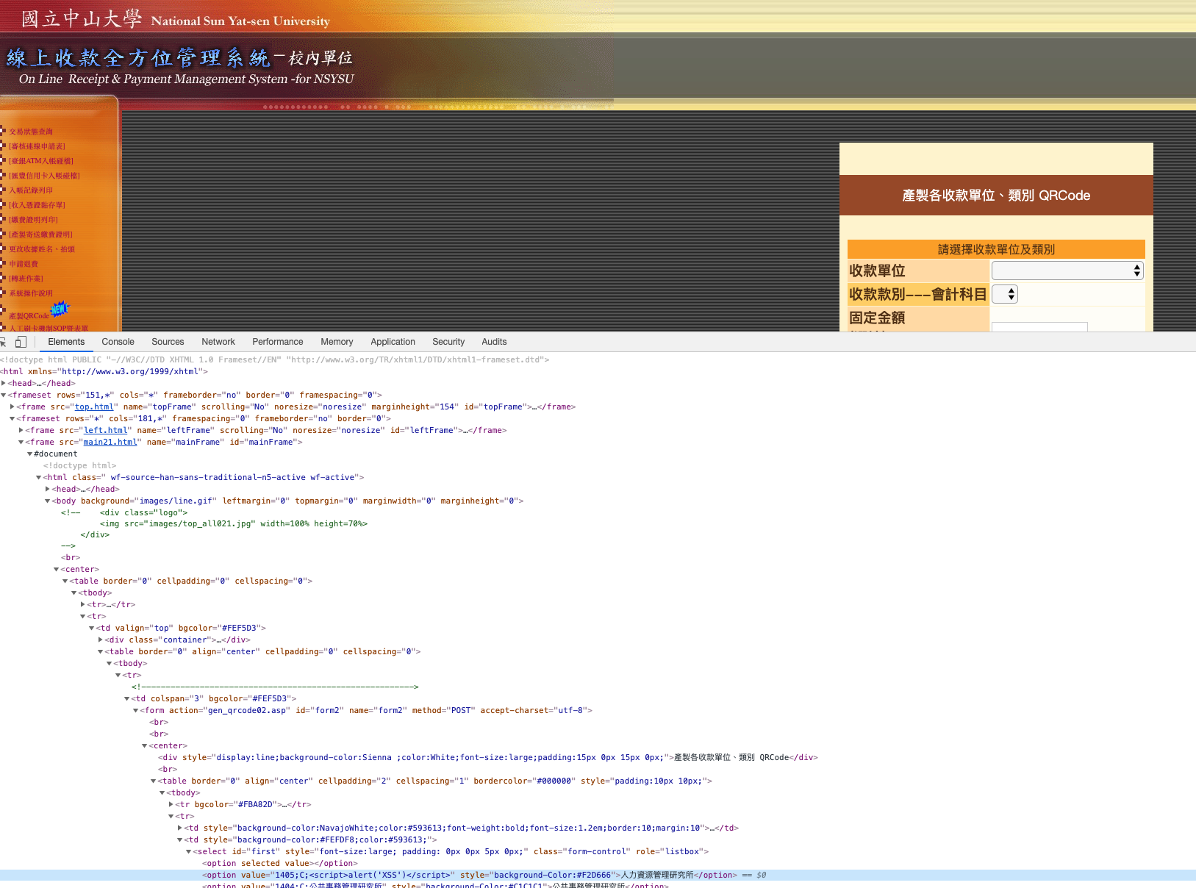Open 產製QRCode link in left menu

29,316
